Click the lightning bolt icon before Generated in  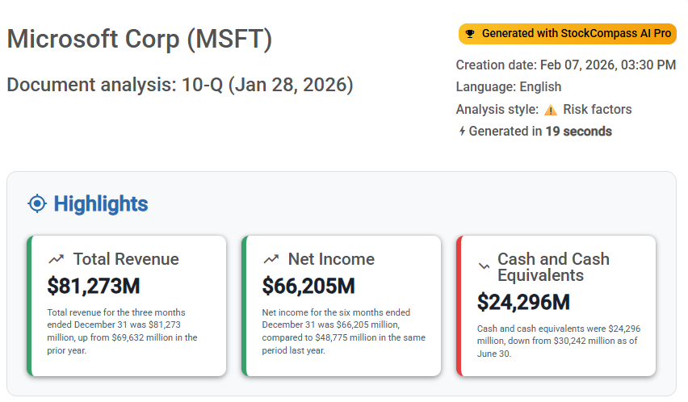pyautogui.click(x=462, y=132)
